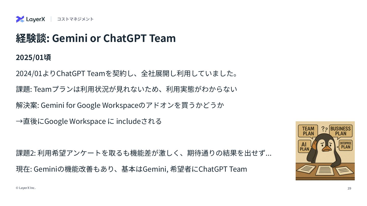Viewport: 367px width, 206px height.
Task: Click the page number 29
Action: (x=349, y=188)
